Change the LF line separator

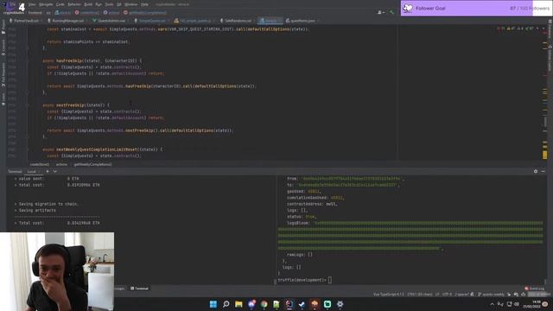pos(437,295)
